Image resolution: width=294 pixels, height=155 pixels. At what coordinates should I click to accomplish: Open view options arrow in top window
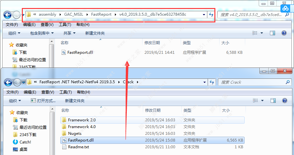coord(262,33)
